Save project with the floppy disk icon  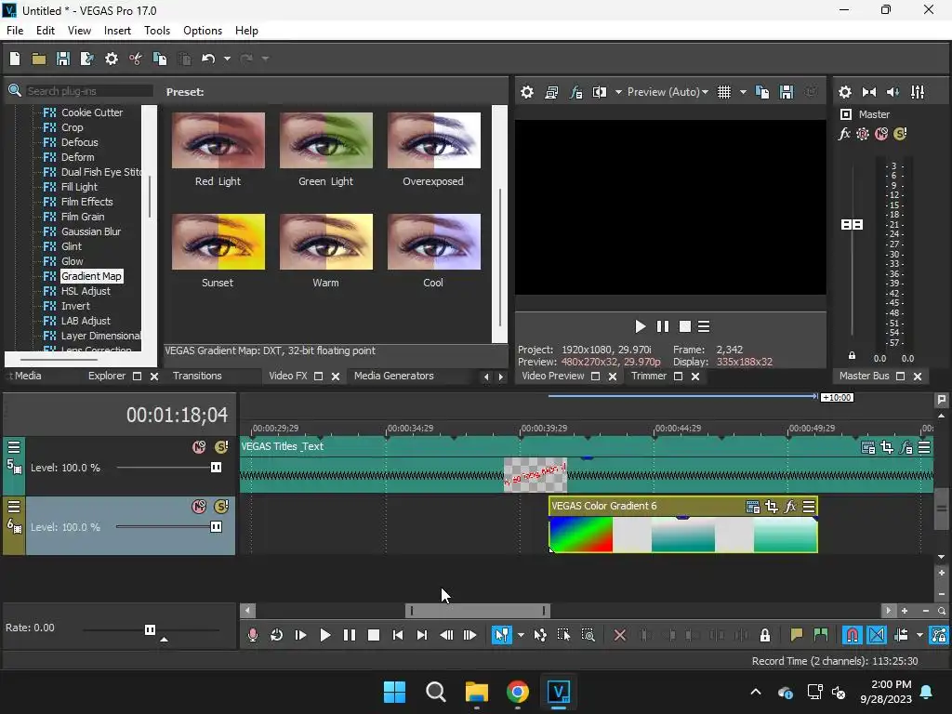click(62, 59)
